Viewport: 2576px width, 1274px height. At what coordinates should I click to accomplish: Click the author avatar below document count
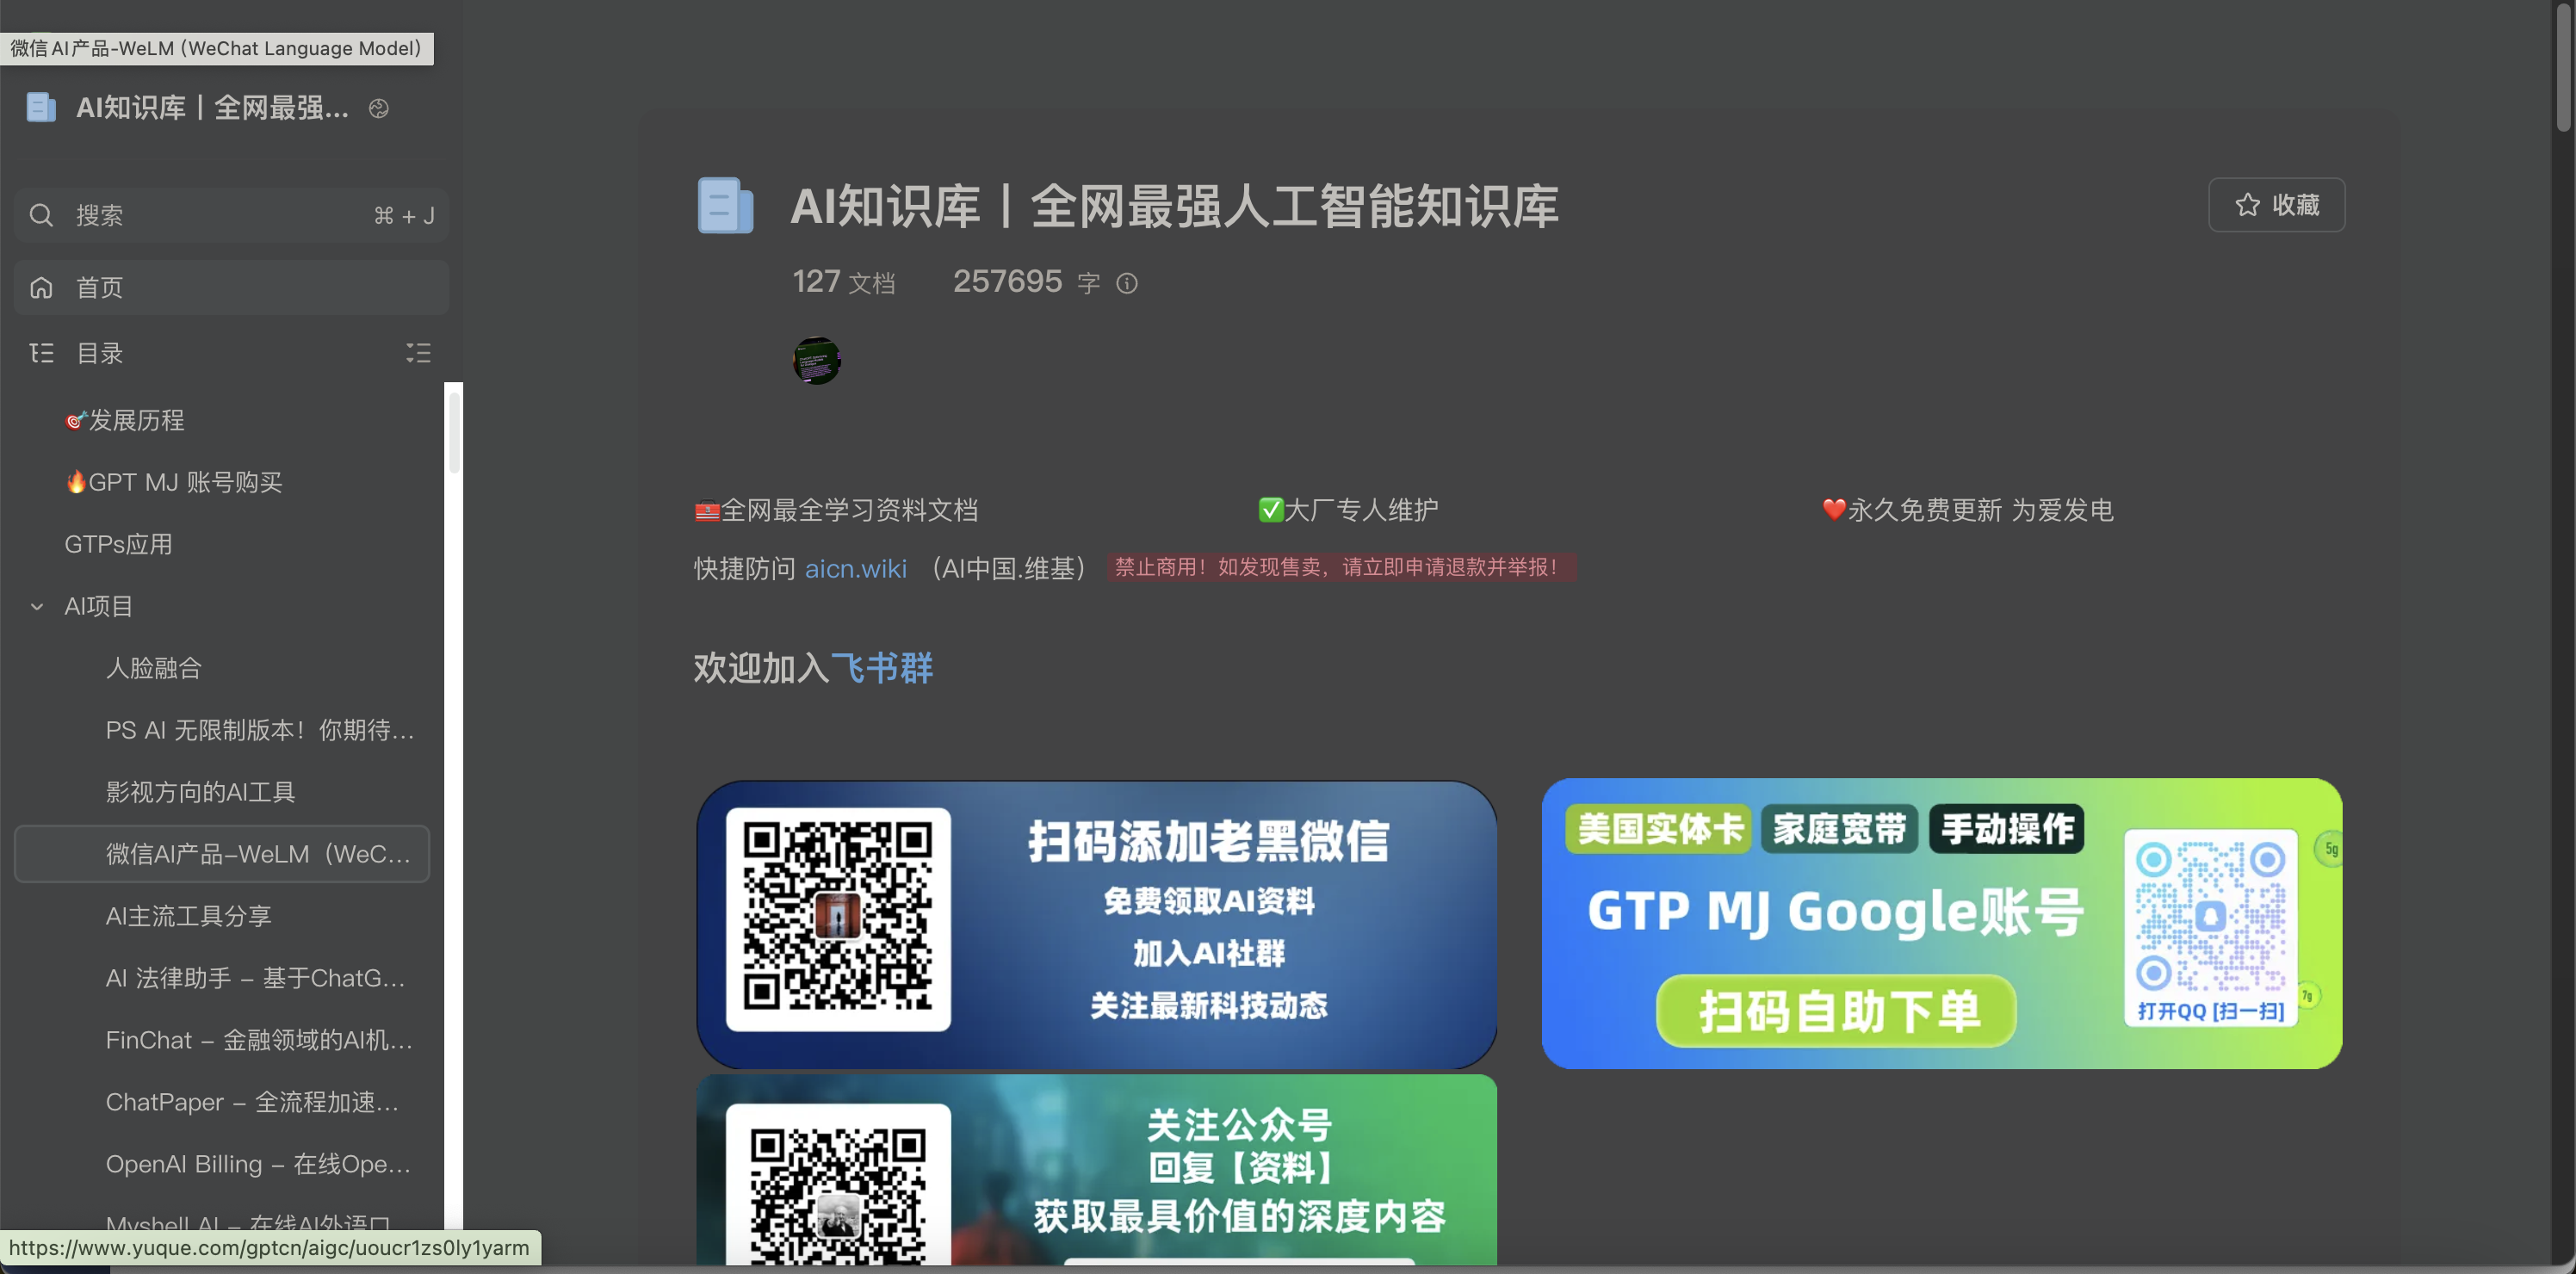tap(816, 361)
